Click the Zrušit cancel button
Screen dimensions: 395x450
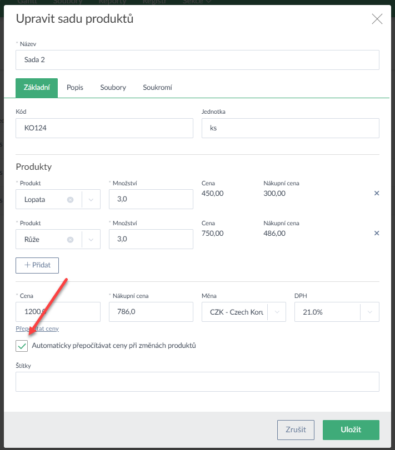[296, 429]
